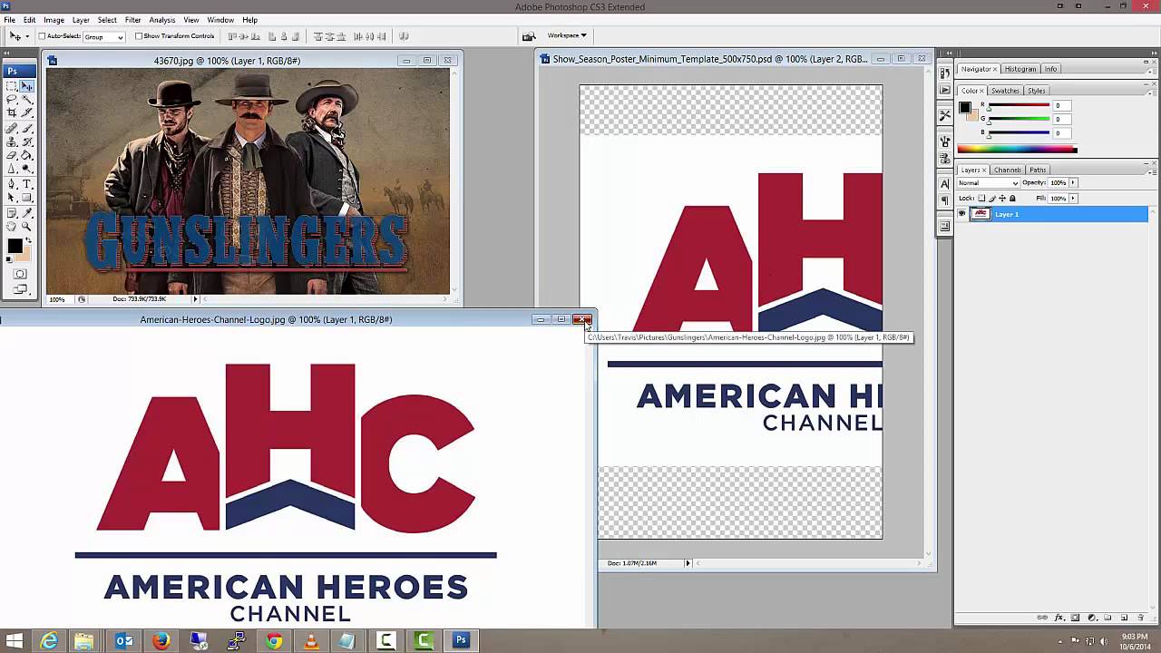Select the Crop tool
Screen dimensions: 1161x653
pyautogui.click(x=12, y=112)
